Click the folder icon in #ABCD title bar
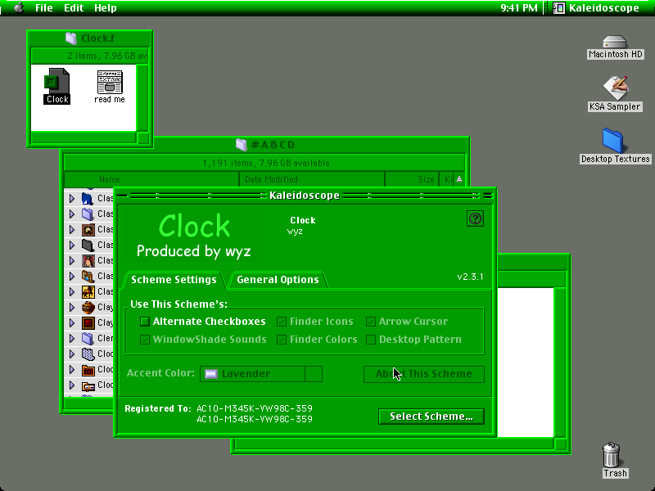Viewport: 655px width, 491px height. [242, 145]
